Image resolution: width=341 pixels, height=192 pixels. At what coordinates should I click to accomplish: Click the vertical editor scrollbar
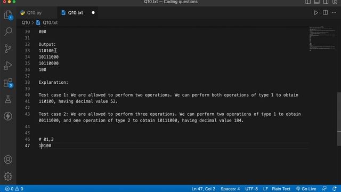pos(339,119)
